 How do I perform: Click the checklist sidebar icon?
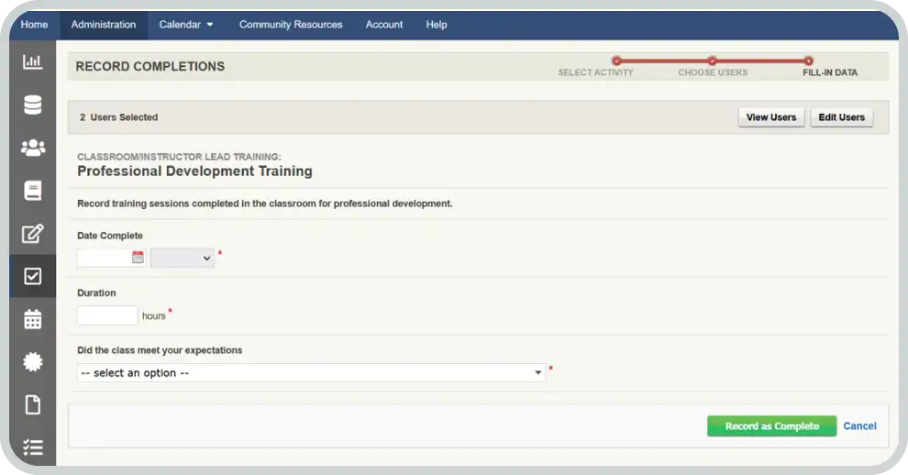(x=33, y=447)
